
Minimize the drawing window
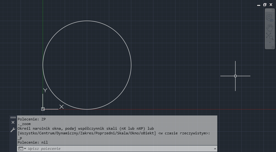point(259,5)
